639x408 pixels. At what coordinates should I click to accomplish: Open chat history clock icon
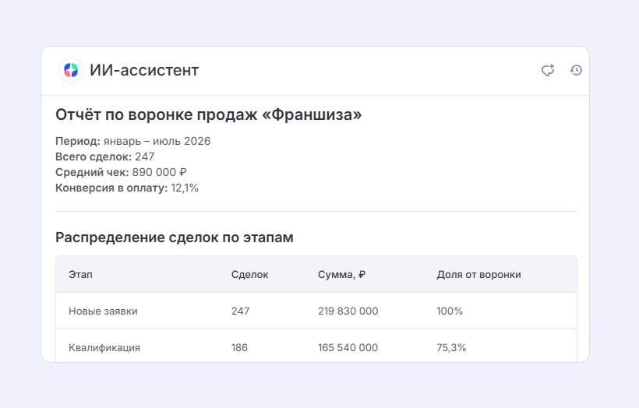click(576, 70)
